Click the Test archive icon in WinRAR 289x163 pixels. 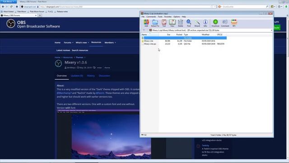pyautogui.click(x=164, y=23)
